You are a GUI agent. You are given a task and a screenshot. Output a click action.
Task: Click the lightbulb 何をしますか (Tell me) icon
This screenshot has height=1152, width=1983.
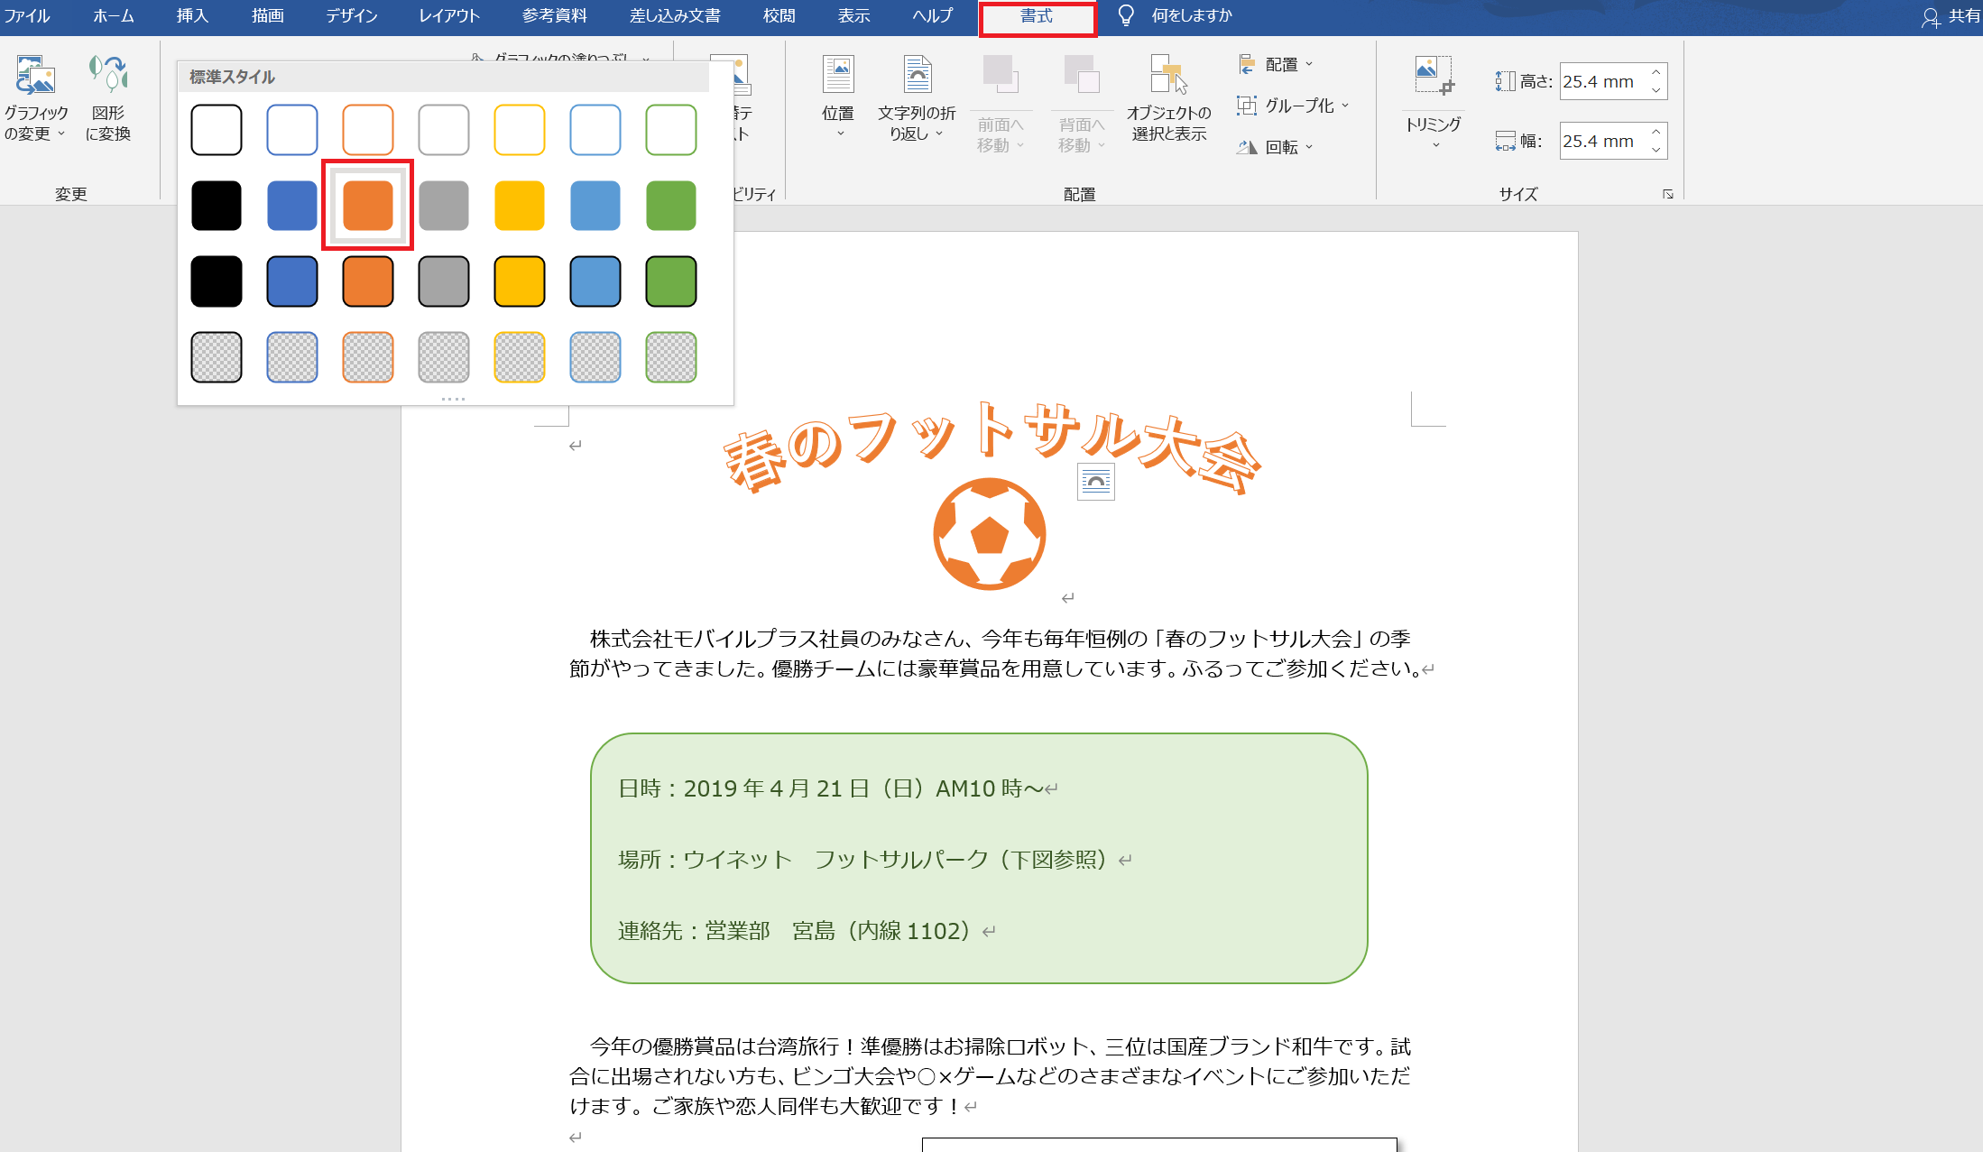pos(1126,15)
